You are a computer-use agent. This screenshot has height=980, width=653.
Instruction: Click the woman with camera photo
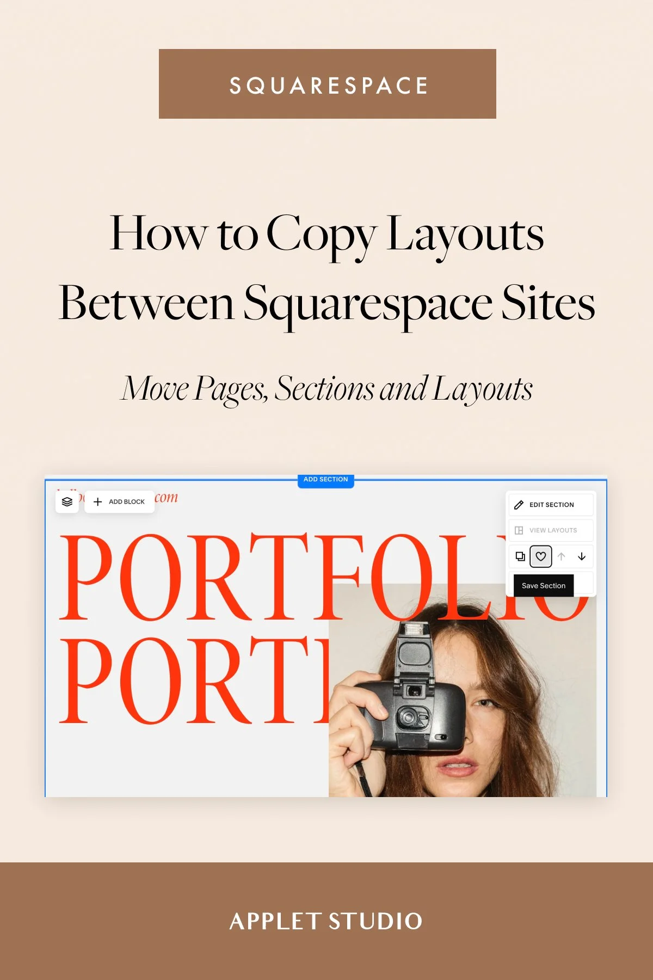(x=463, y=690)
